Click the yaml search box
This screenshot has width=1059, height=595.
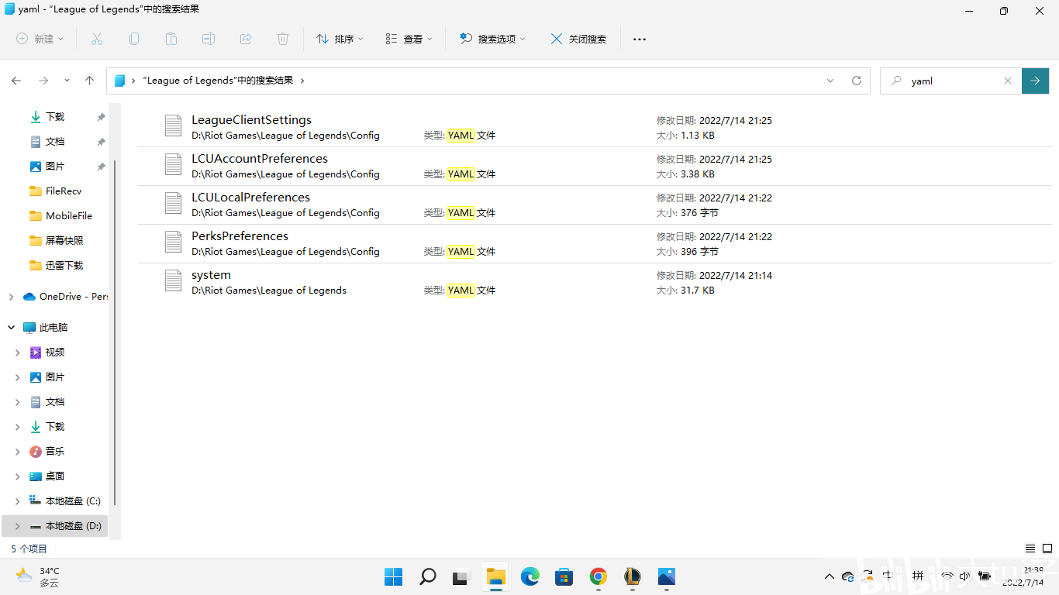(x=950, y=81)
